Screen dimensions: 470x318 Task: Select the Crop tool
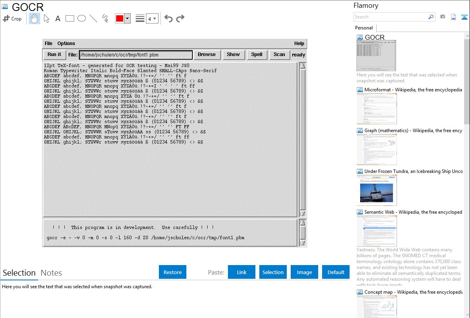[12, 18]
